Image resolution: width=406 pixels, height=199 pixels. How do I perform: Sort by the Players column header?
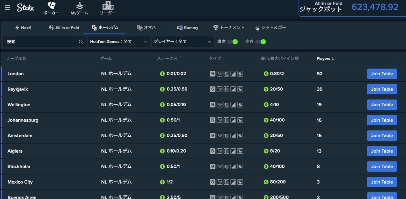point(325,59)
